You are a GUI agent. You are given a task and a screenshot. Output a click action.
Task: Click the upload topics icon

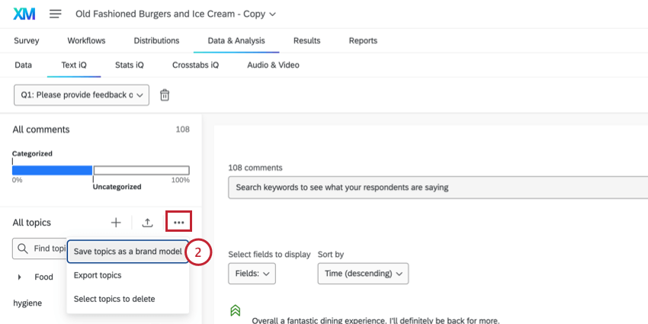tap(148, 223)
